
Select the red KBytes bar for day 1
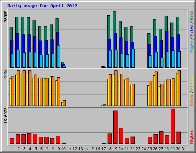(x=12, y=141)
